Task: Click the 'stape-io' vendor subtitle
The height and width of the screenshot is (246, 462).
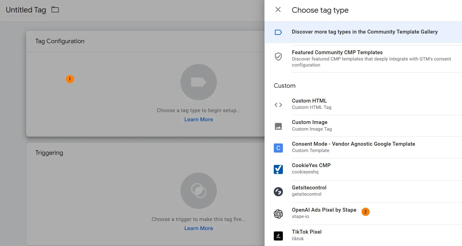Action: (x=300, y=216)
